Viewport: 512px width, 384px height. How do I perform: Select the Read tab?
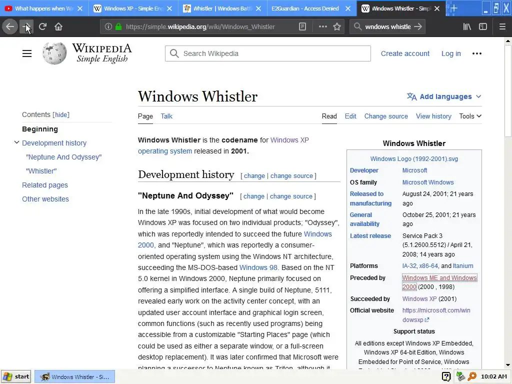[x=329, y=116]
